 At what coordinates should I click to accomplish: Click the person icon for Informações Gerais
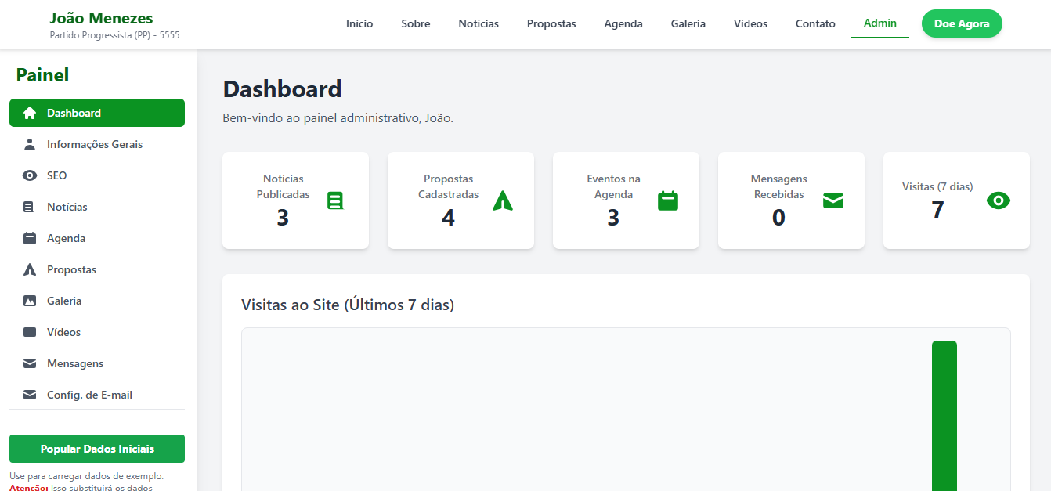(x=30, y=144)
